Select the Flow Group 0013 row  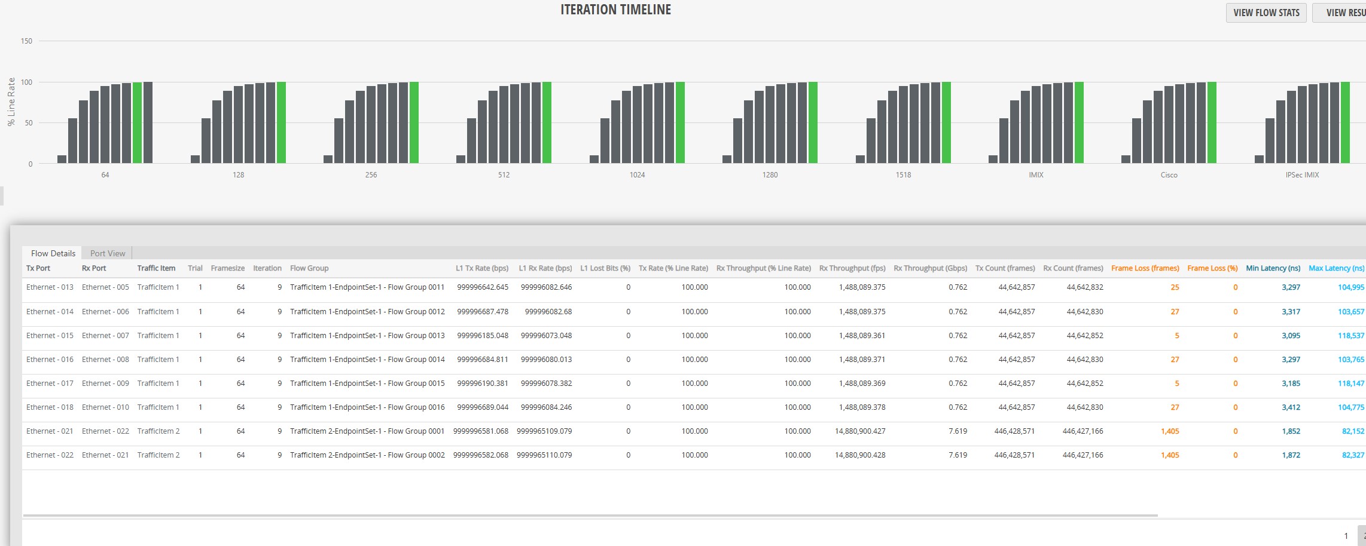[x=694, y=336]
